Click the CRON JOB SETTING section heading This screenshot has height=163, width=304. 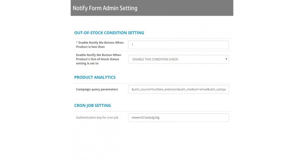point(92,105)
